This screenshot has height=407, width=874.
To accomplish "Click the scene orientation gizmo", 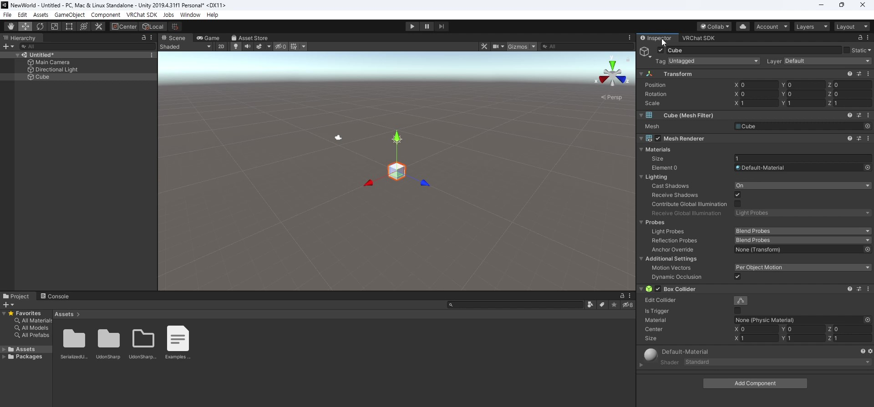I will [612, 74].
